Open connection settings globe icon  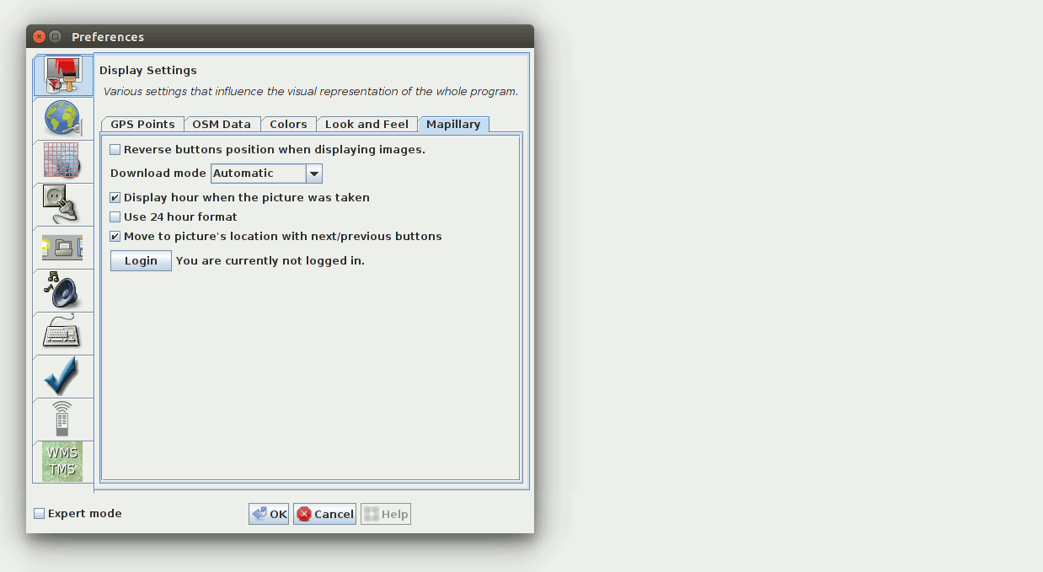pyautogui.click(x=63, y=119)
